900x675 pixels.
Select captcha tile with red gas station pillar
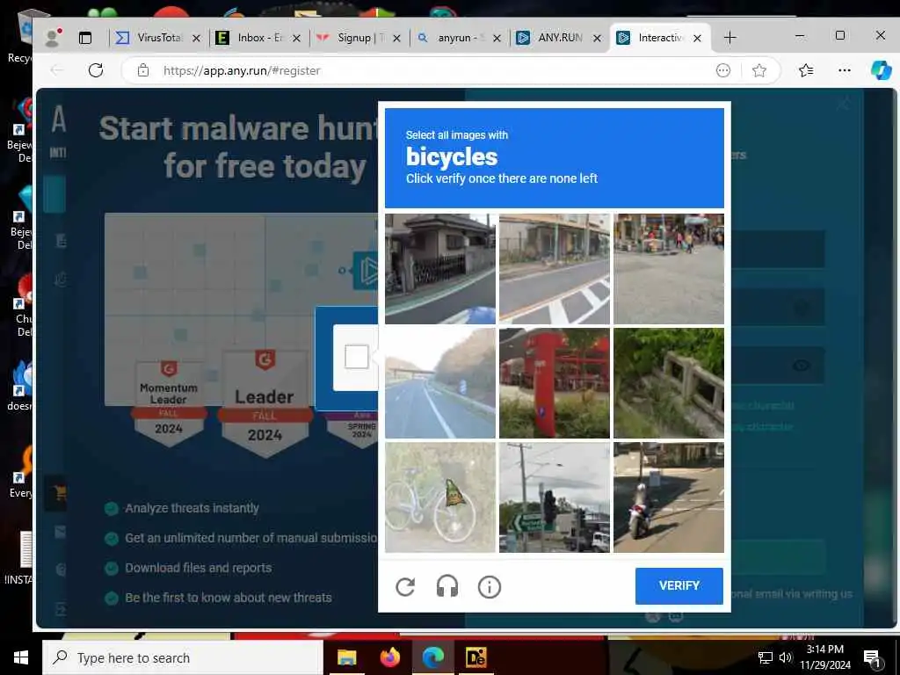coord(555,383)
